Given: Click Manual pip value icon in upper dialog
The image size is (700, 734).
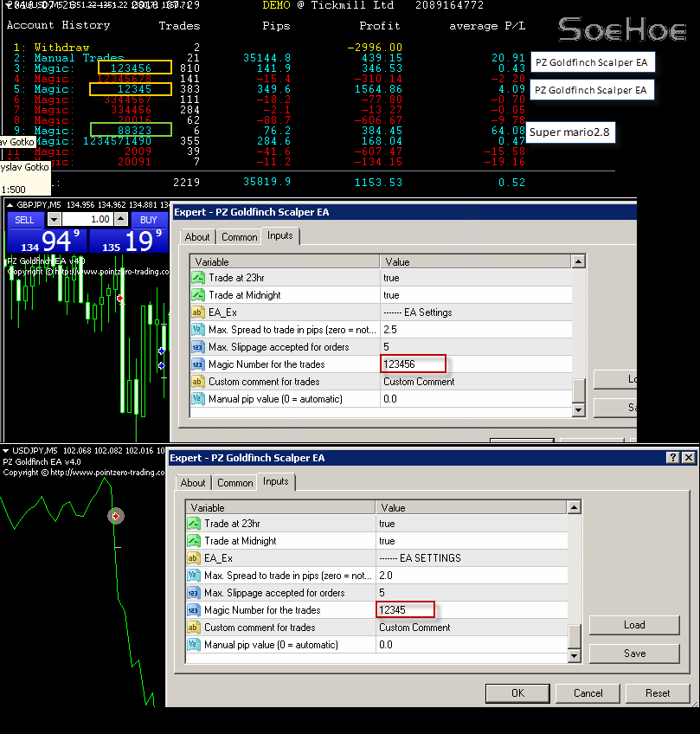Looking at the screenshot, I should click(x=198, y=399).
